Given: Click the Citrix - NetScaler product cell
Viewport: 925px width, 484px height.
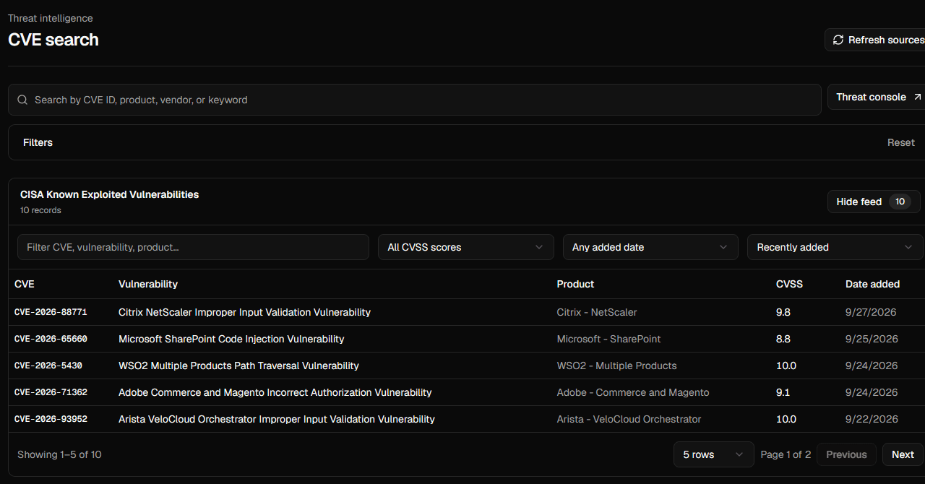Looking at the screenshot, I should coord(597,312).
